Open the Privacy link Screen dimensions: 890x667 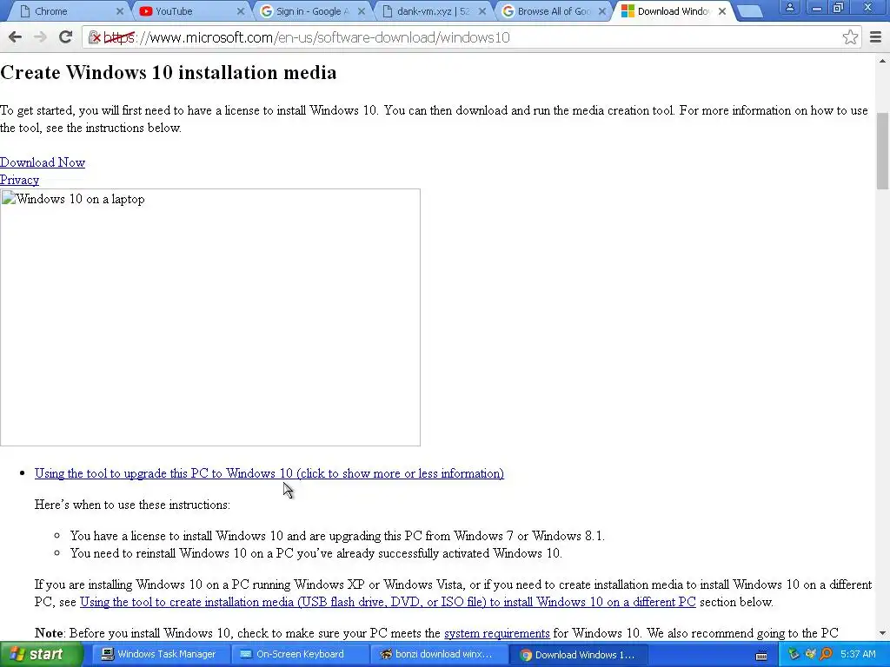coord(19,180)
